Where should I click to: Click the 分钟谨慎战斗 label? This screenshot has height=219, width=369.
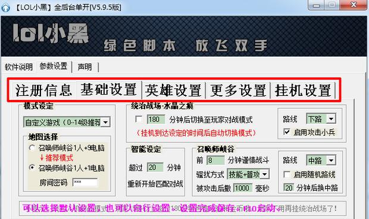click(248, 161)
